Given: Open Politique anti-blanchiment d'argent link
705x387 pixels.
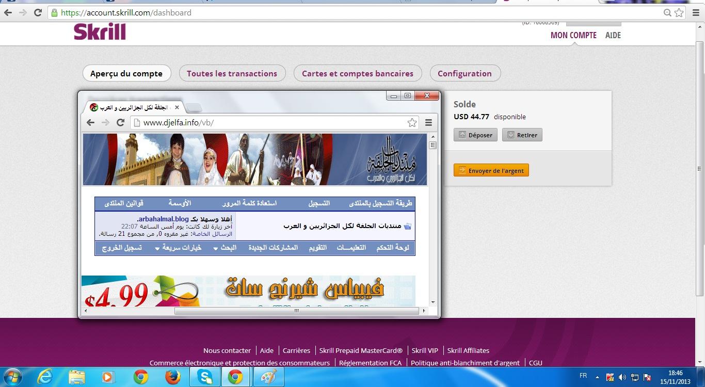Looking at the screenshot, I should pyautogui.click(x=465, y=363).
